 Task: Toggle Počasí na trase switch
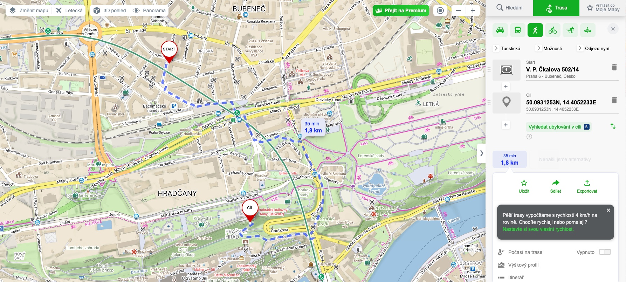click(x=605, y=252)
